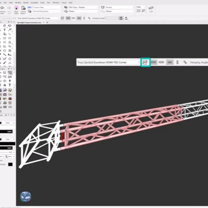Open the Edit menu
The height and width of the screenshot is (208, 208).
coord(5,3)
